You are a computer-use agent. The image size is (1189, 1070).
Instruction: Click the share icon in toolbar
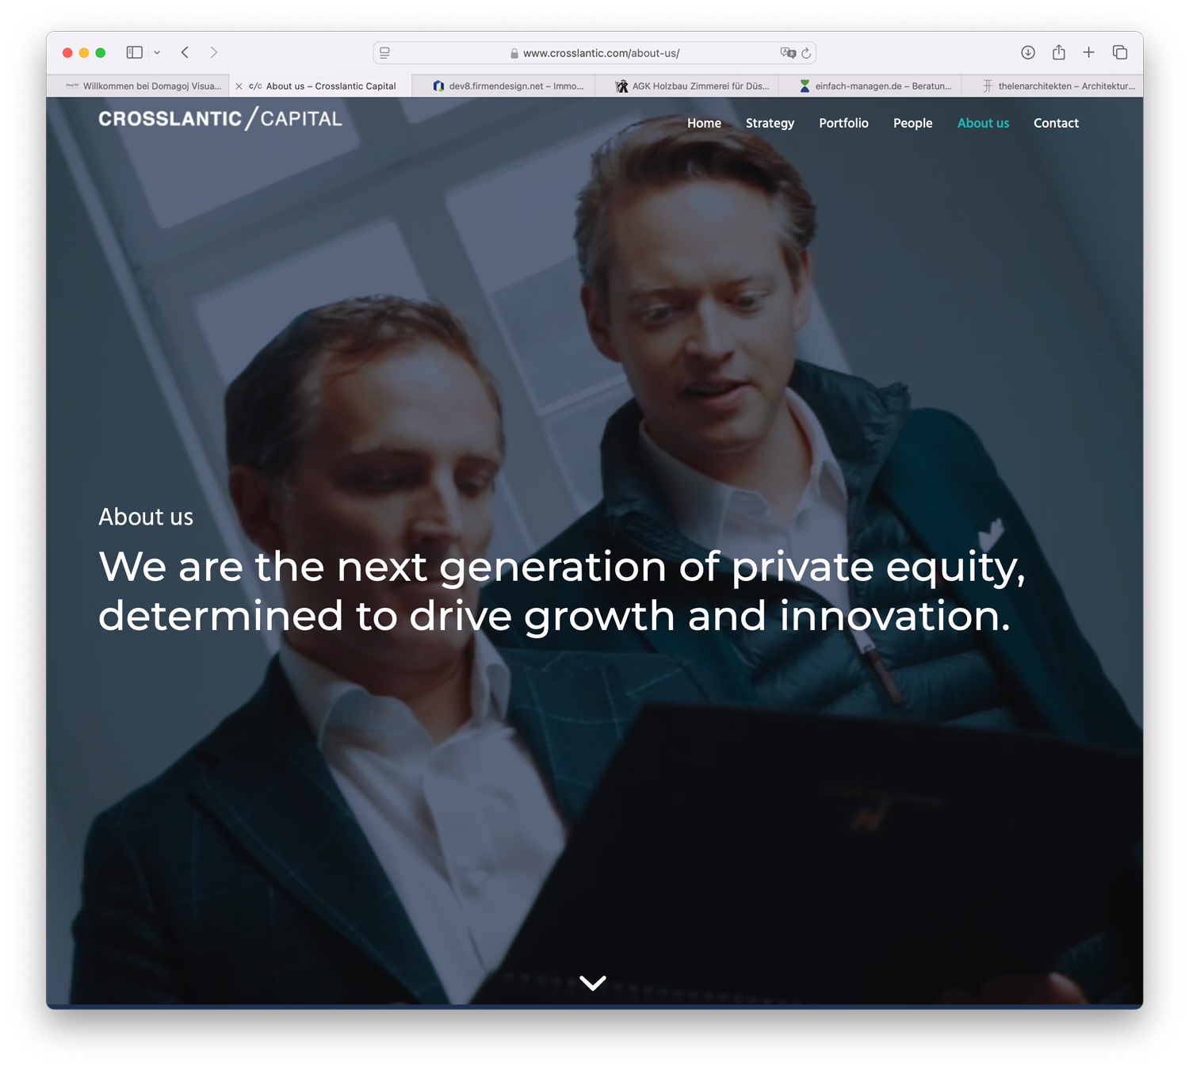coord(1059,52)
